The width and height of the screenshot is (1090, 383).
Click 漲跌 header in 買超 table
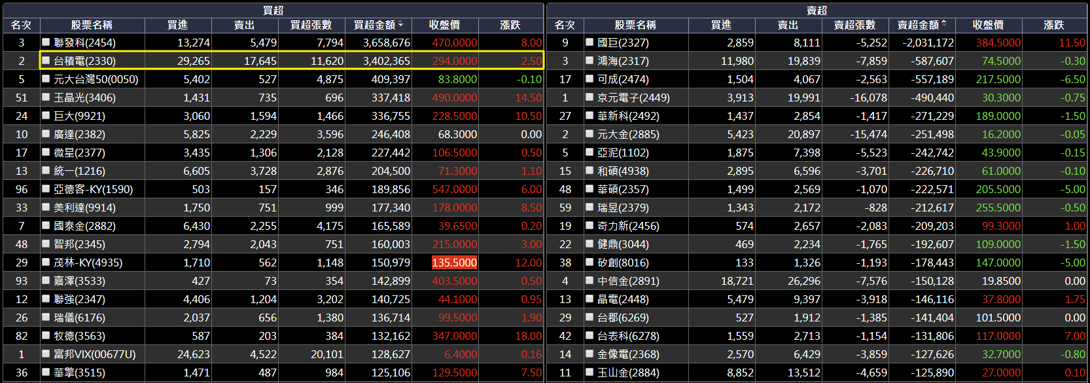coord(510,25)
